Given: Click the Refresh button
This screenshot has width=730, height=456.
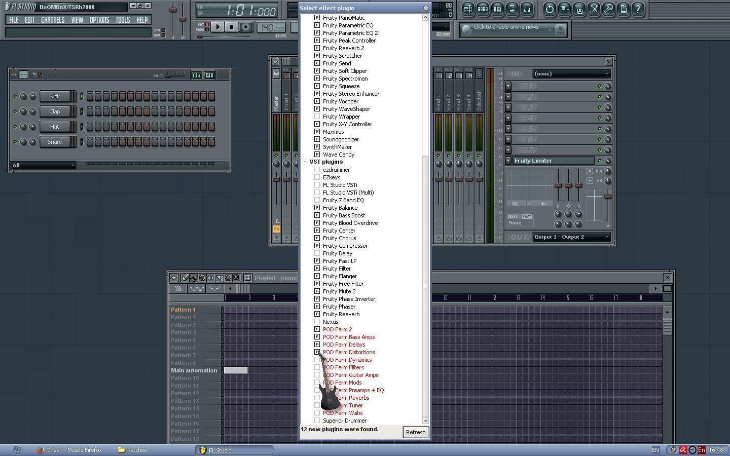Looking at the screenshot, I should pos(415,432).
